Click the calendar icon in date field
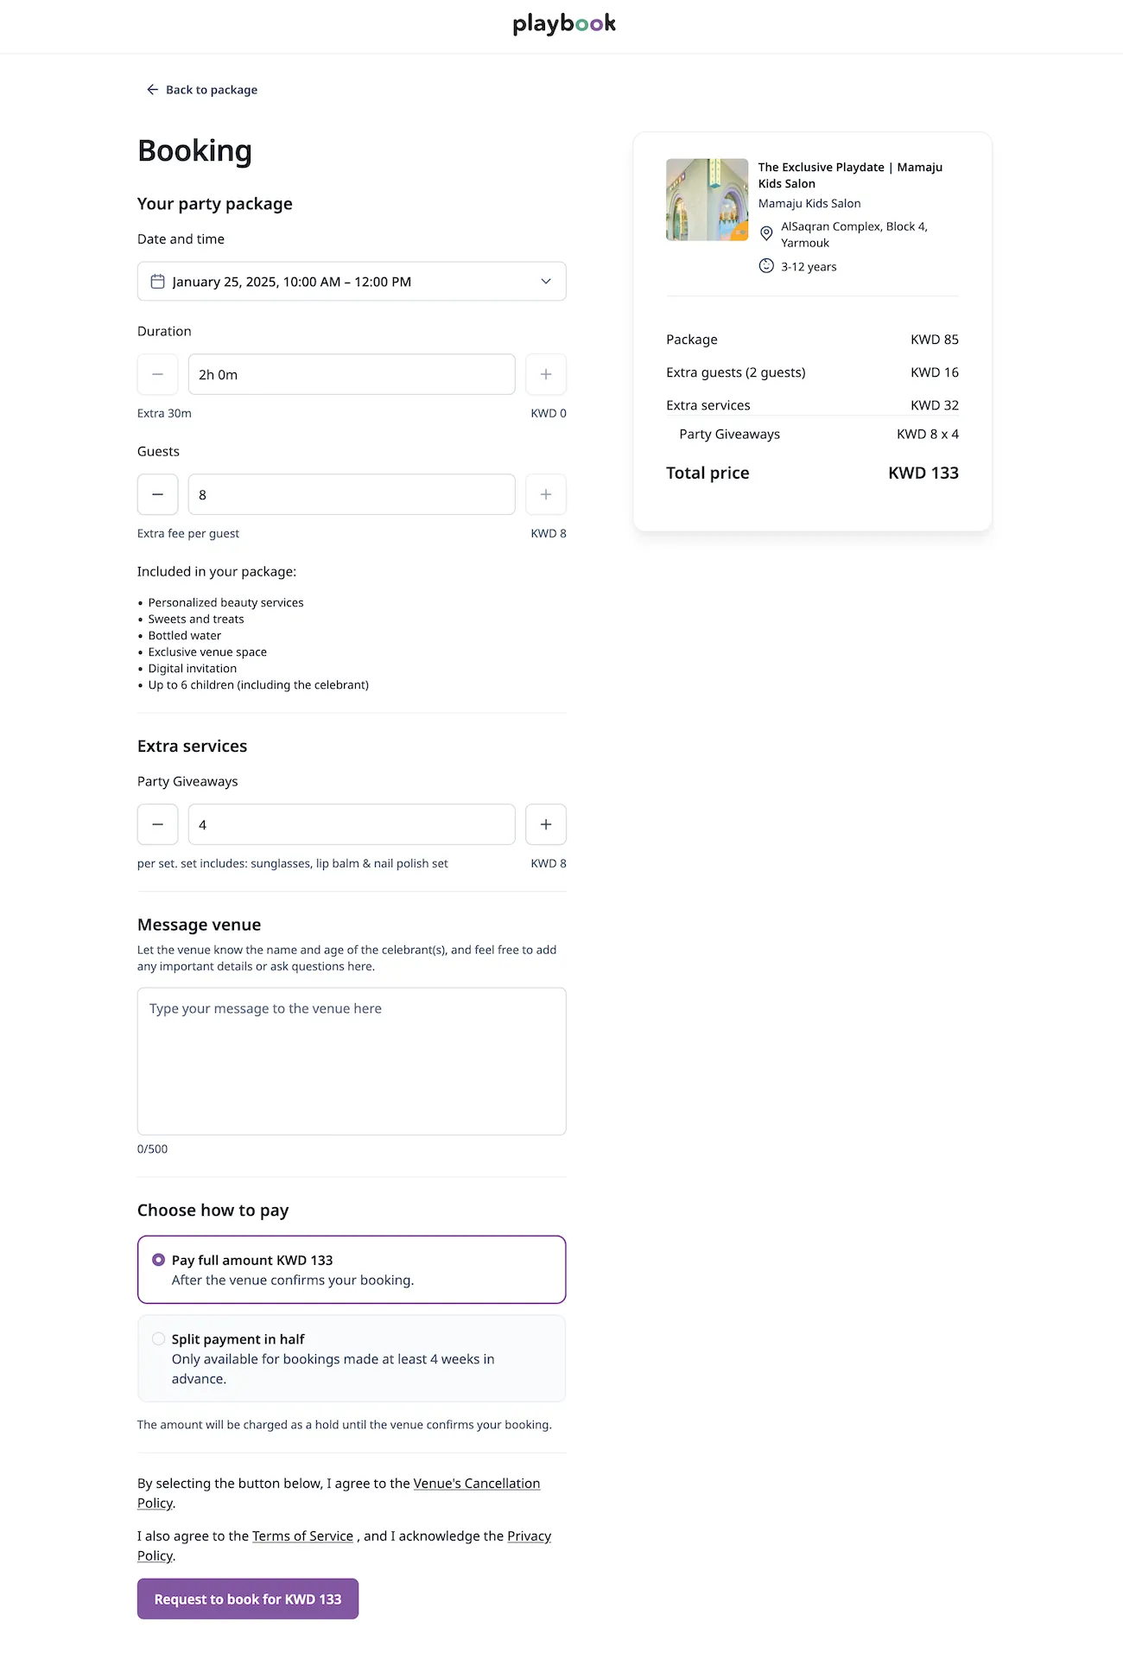 pyautogui.click(x=158, y=282)
